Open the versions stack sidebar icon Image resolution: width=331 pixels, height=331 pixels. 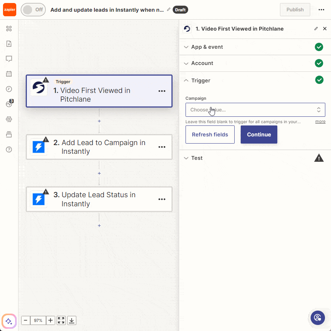coord(9,134)
